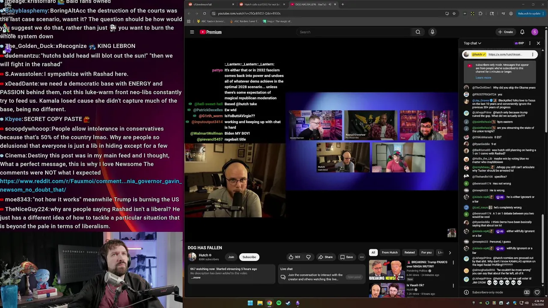Go to the YouTube Premium home logo
The image size is (548, 308).
(211, 32)
